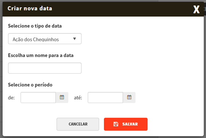The height and width of the screenshot is (138, 206).
Task: Click the SALVAR button text
Action: (x=130, y=124)
